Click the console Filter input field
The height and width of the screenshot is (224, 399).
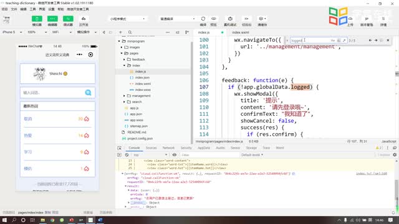tap(210, 155)
